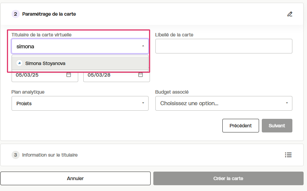
Task: Open the Plan analytique Projets dropdown
Action: (x=80, y=104)
